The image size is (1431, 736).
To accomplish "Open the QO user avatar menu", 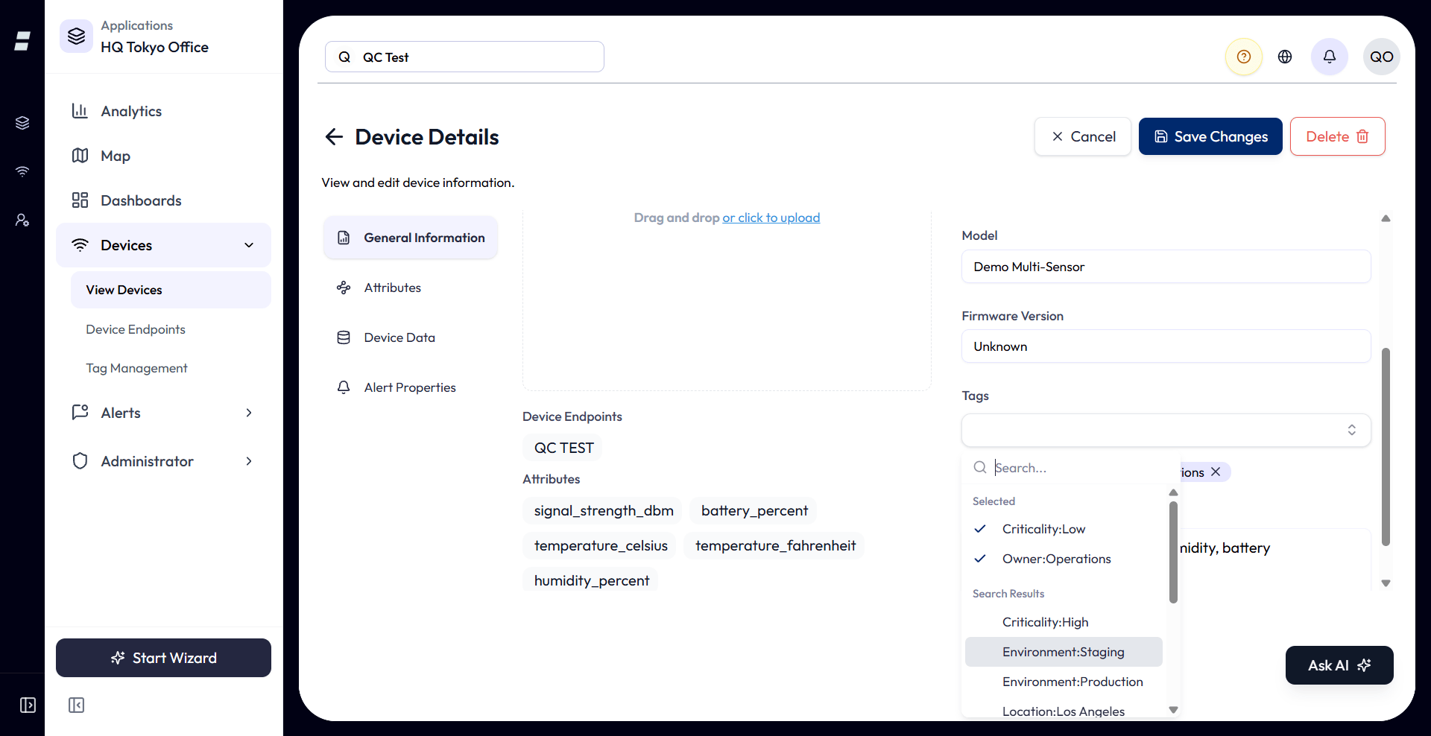I will coord(1381,57).
